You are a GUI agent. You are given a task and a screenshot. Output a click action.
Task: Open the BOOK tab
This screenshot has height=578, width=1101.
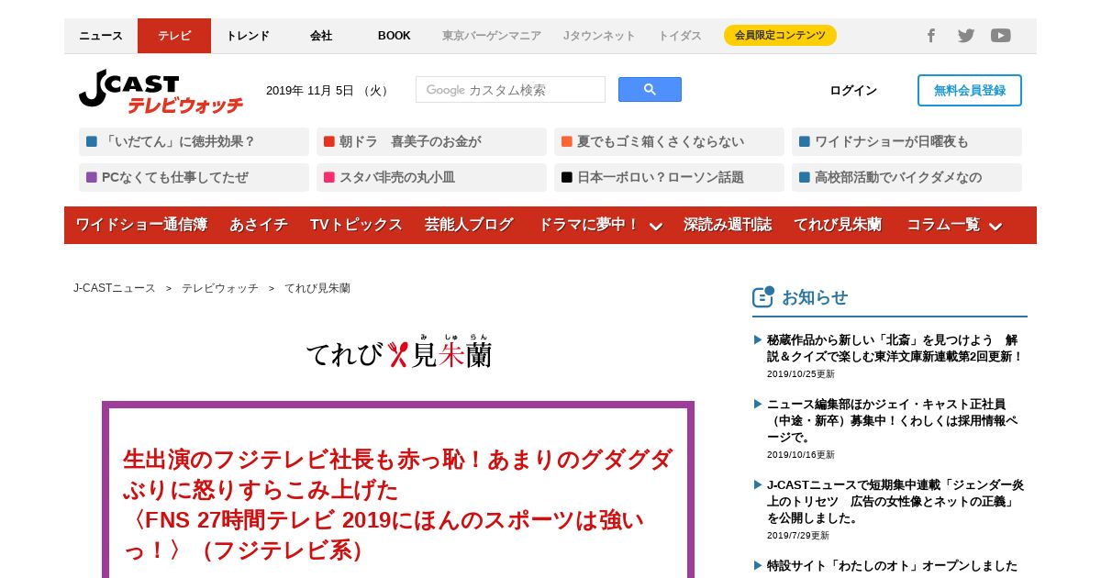tap(395, 36)
